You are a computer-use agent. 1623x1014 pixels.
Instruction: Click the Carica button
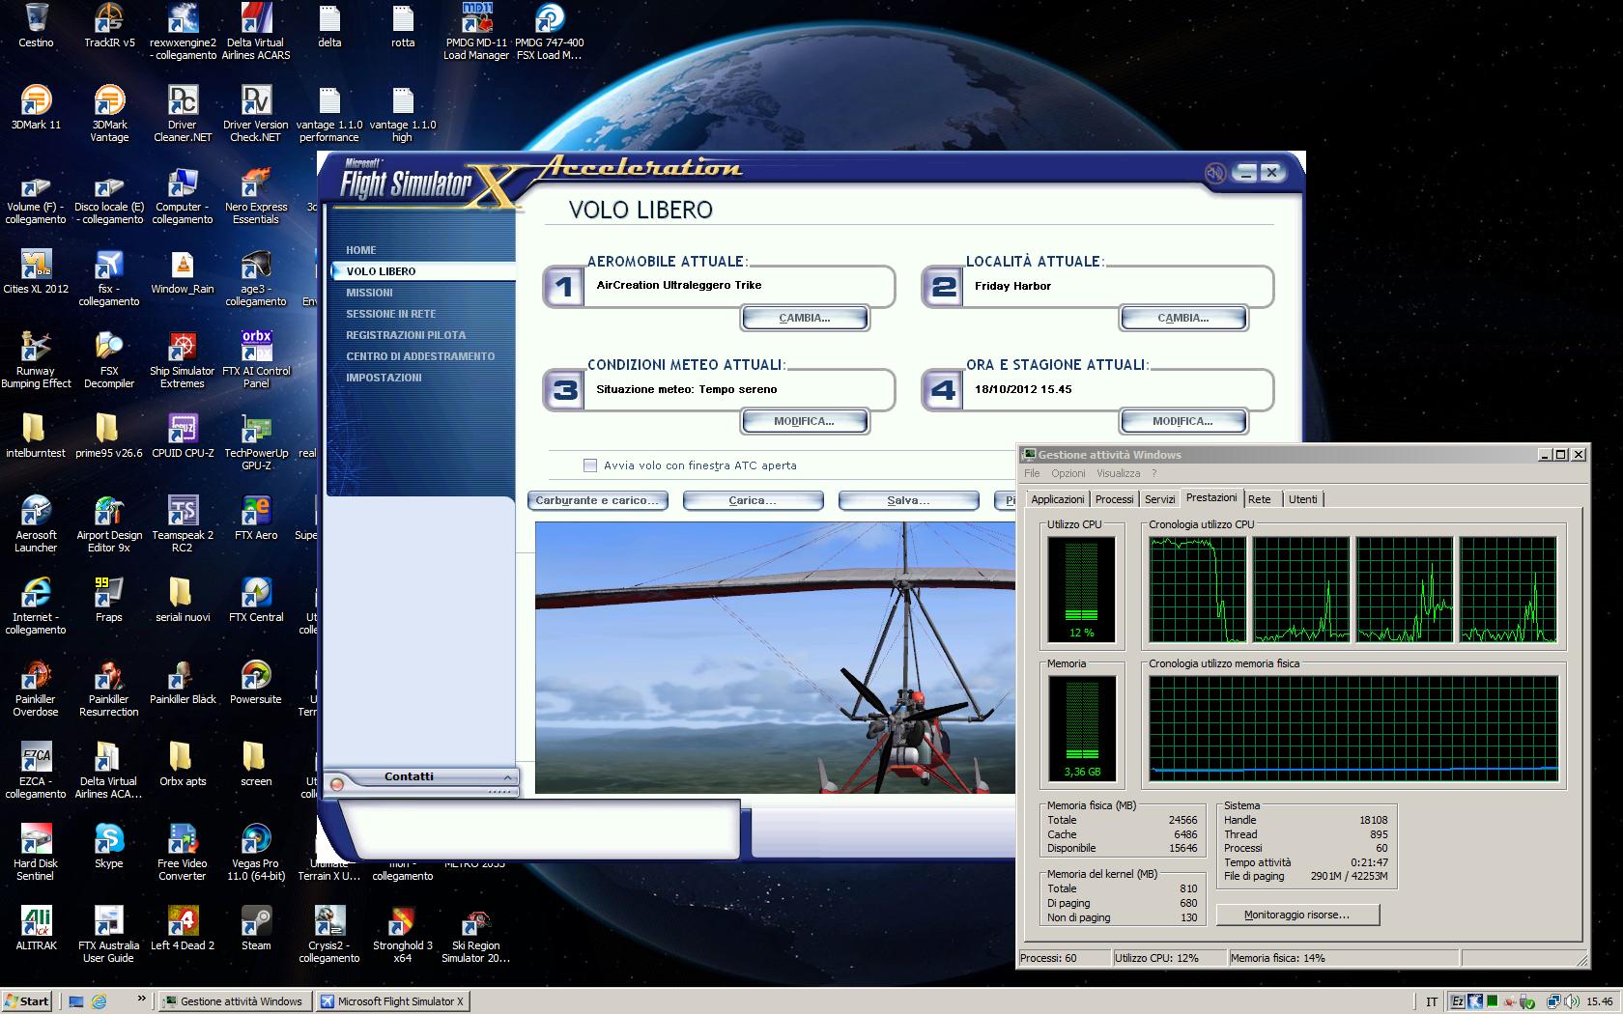point(753,500)
